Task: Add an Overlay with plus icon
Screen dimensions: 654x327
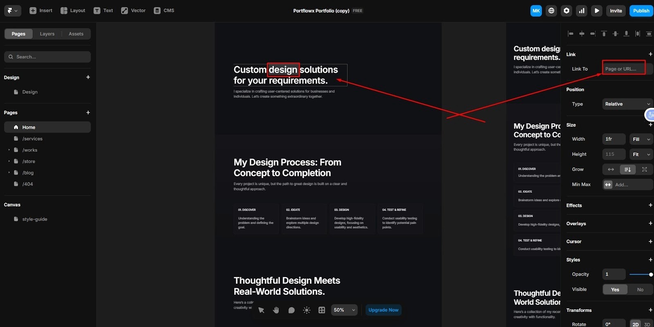Action: pos(650,224)
